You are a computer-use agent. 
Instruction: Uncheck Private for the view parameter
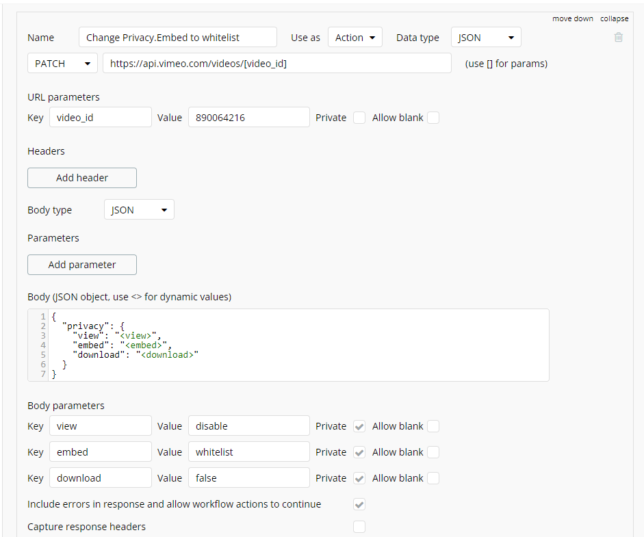pyautogui.click(x=359, y=426)
